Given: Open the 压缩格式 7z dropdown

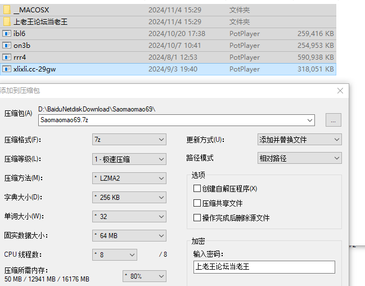Looking at the screenshot, I should (129, 140).
